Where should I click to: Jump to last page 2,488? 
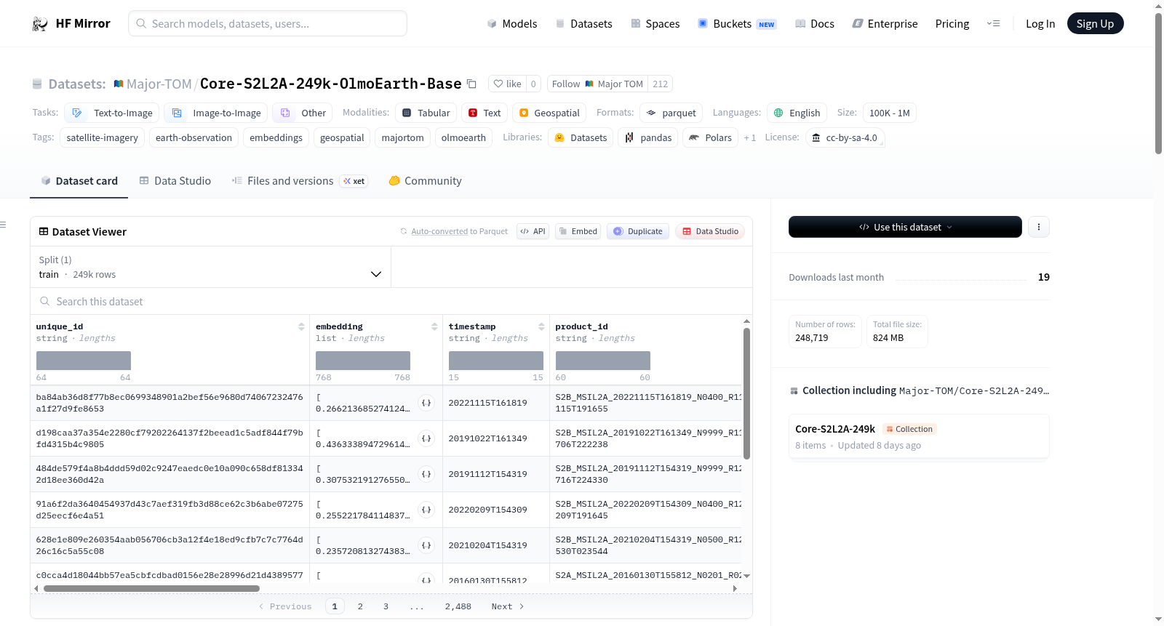click(x=458, y=606)
